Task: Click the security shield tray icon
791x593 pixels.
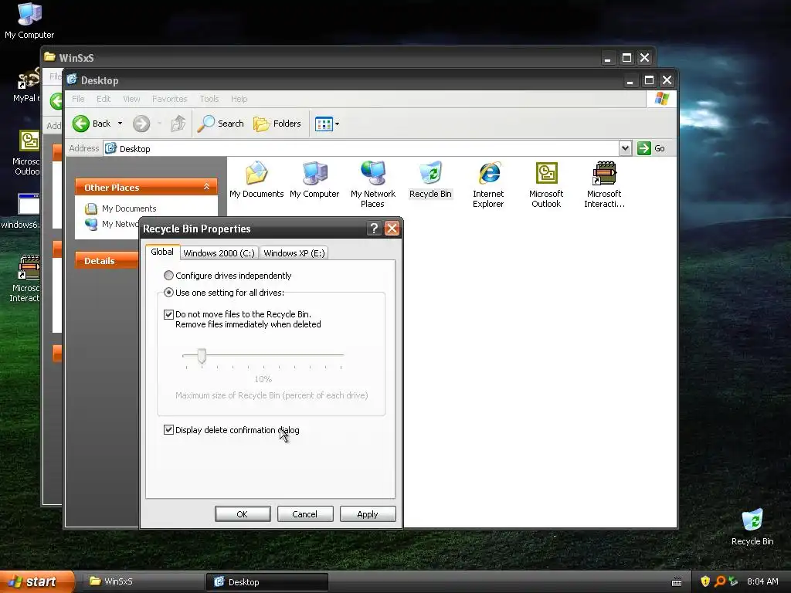Action: (x=705, y=581)
